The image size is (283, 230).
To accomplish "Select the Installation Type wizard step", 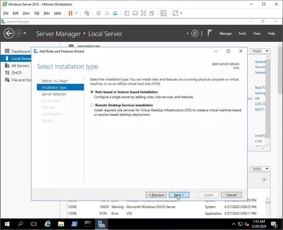I will pos(60,87).
